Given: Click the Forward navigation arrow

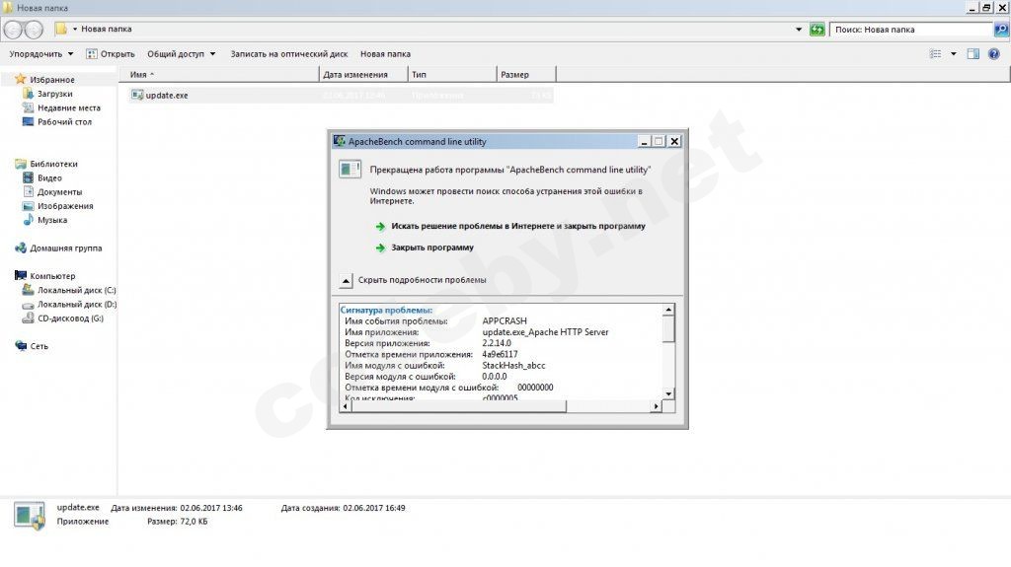Looking at the screenshot, I should click(x=34, y=29).
